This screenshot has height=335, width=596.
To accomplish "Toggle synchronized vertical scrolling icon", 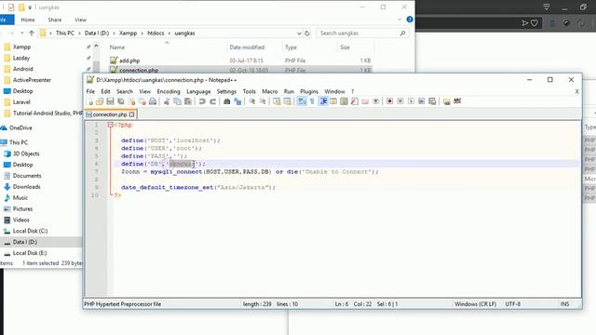I will click(277, 101).
